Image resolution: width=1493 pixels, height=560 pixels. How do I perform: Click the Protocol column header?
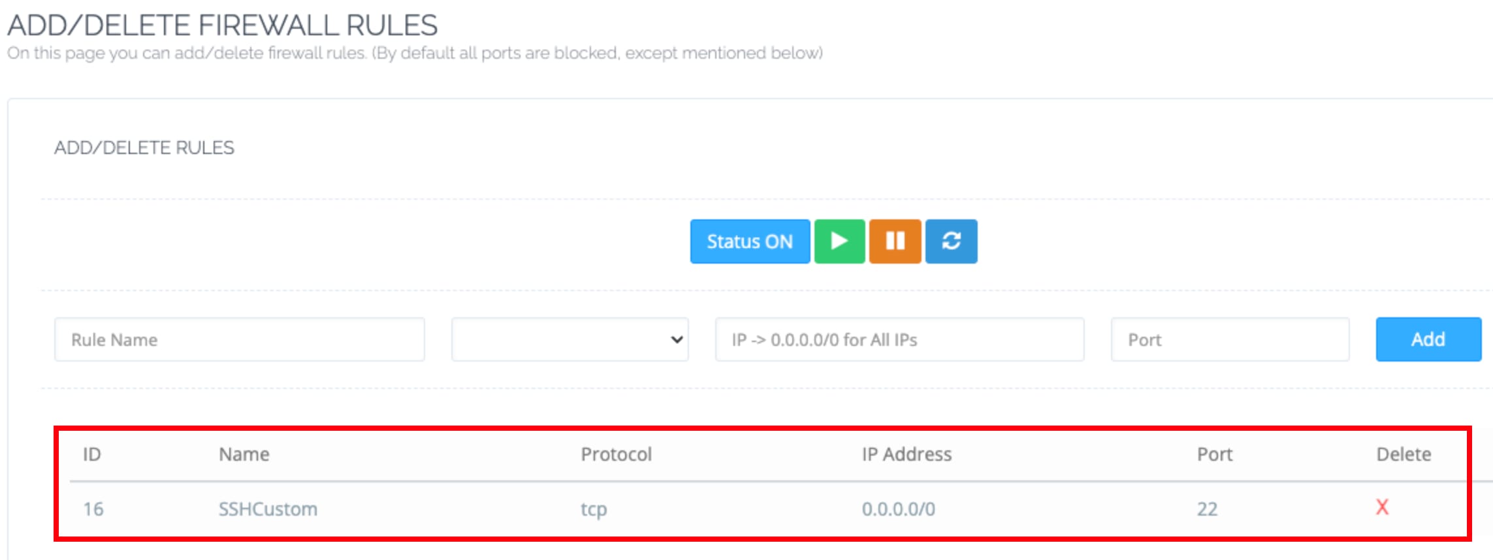[616, 454]
